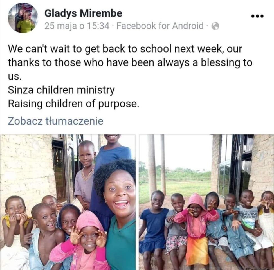
Task: Click the smiling woman's face in the selfie
Action: pyautogui.click(x=120, y=191)
